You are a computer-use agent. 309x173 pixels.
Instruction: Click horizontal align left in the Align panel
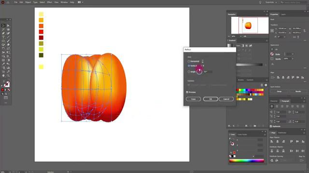click(x=272, y=141)
